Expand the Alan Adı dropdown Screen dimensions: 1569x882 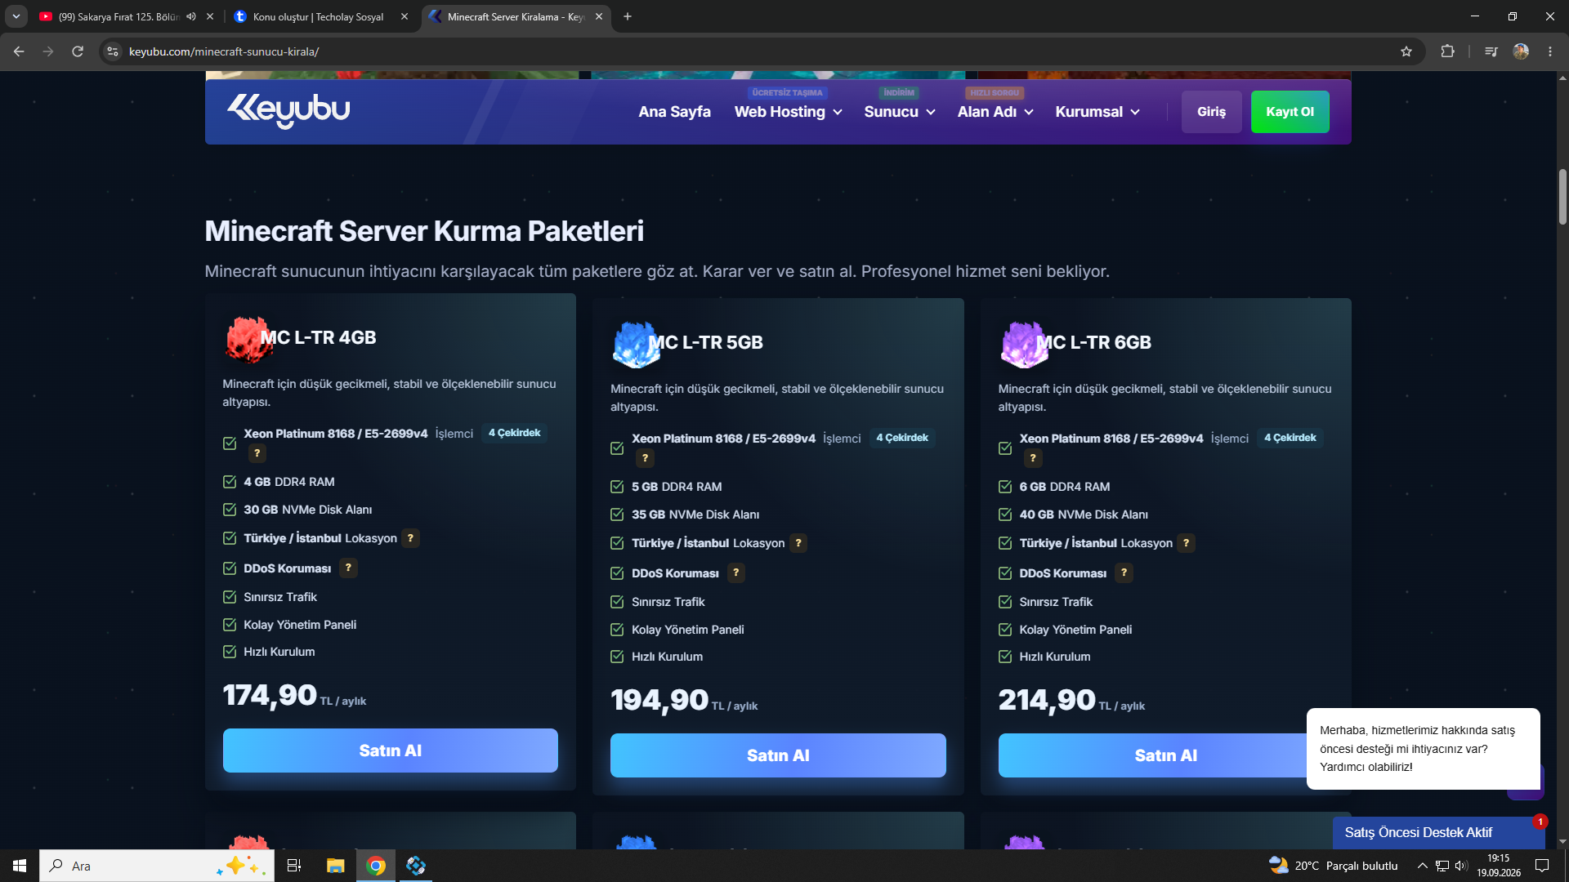tap(995, 112)
